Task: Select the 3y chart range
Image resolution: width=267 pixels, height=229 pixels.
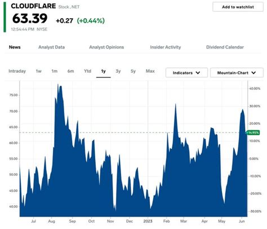Action: (x=118, y=71)
